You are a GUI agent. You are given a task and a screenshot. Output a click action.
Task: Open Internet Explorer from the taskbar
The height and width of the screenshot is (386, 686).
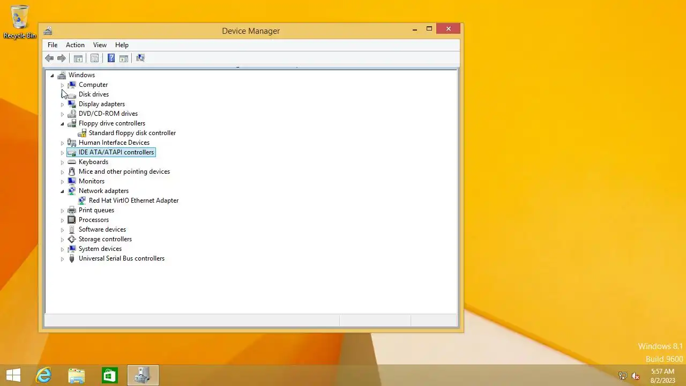click(43, 375)
